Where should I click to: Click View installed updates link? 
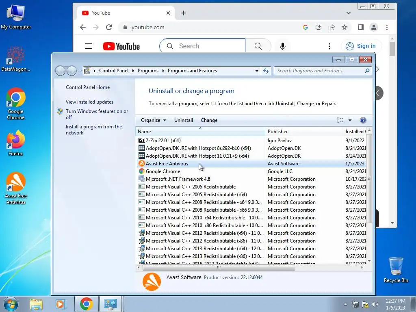point(89,102)
